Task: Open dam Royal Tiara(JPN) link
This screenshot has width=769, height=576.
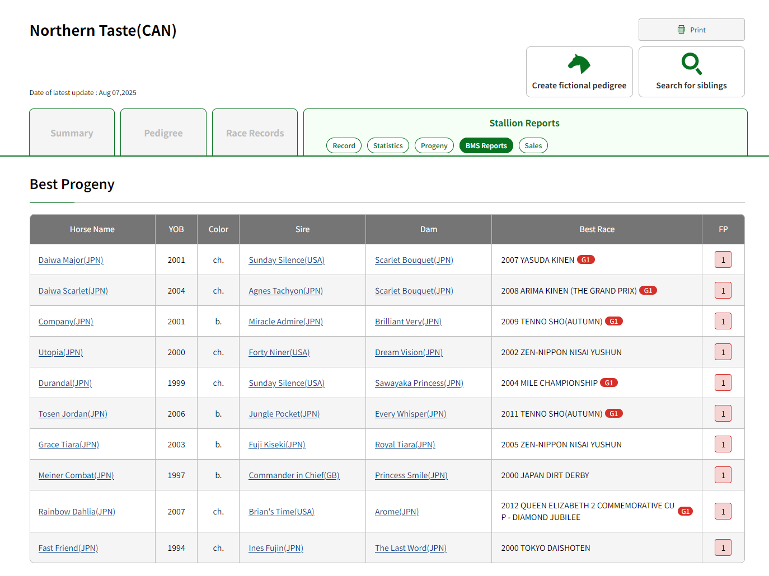Action: 405,445
